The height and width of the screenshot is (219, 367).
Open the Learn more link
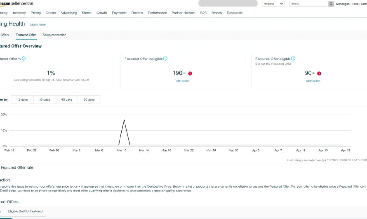coord(38,24)
